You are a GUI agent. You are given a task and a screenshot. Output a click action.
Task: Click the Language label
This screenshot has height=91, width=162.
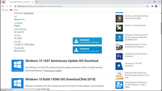coord(18,23)
